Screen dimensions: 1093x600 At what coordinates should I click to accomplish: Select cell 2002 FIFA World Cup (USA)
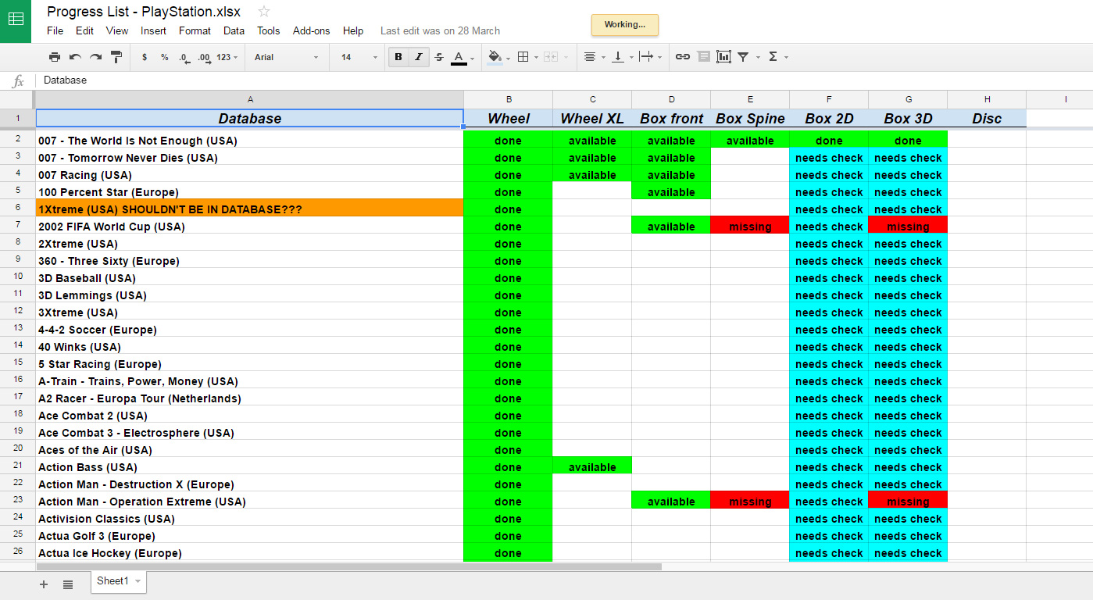tap(250, 227)
